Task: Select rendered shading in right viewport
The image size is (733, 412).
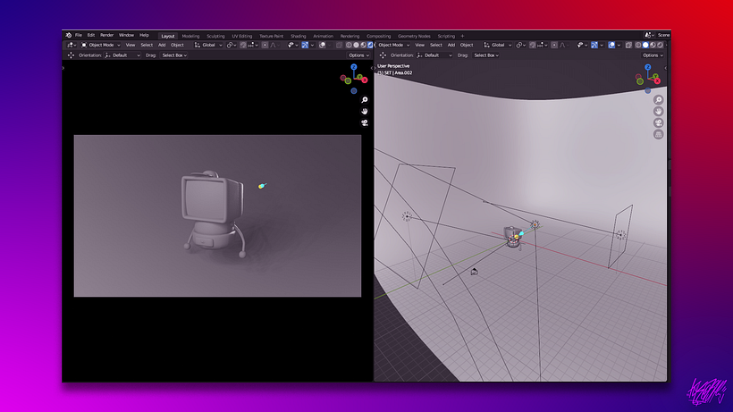Action: 660,45
